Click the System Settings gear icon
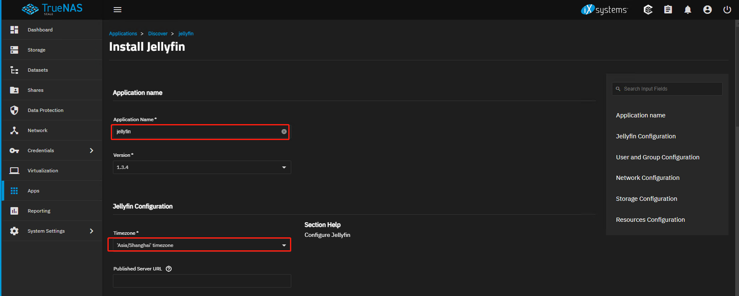739x296 pixels. coord(14,231)
